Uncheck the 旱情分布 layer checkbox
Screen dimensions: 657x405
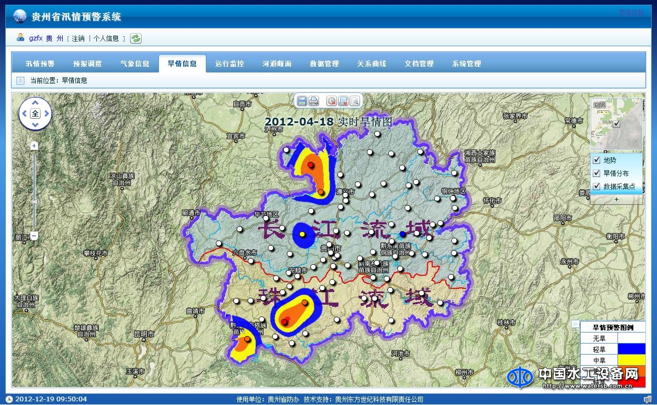tap(596, 173)
